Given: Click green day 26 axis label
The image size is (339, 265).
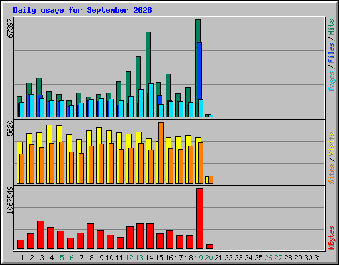Looking at the screenshot, I should (x=268, y=258).
